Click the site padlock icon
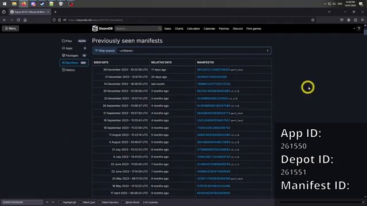The image size is (367, 206). [x=59, y=20]
